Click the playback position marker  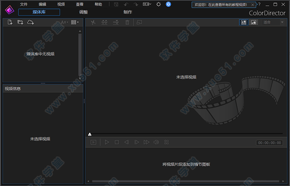click(90, 134)
